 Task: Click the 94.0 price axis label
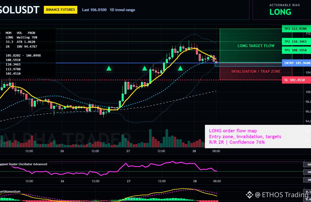[x=308, y=121]
